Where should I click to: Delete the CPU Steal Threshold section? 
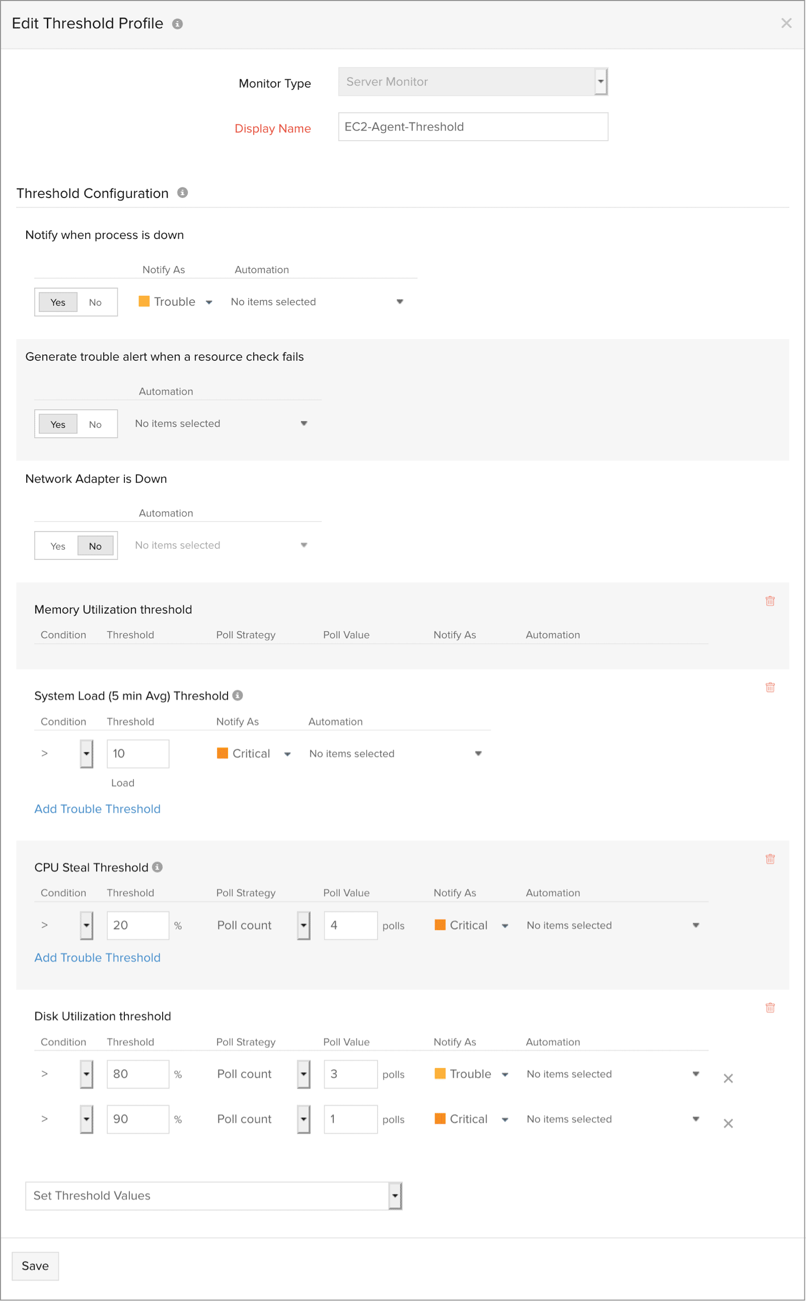(770, 859)
